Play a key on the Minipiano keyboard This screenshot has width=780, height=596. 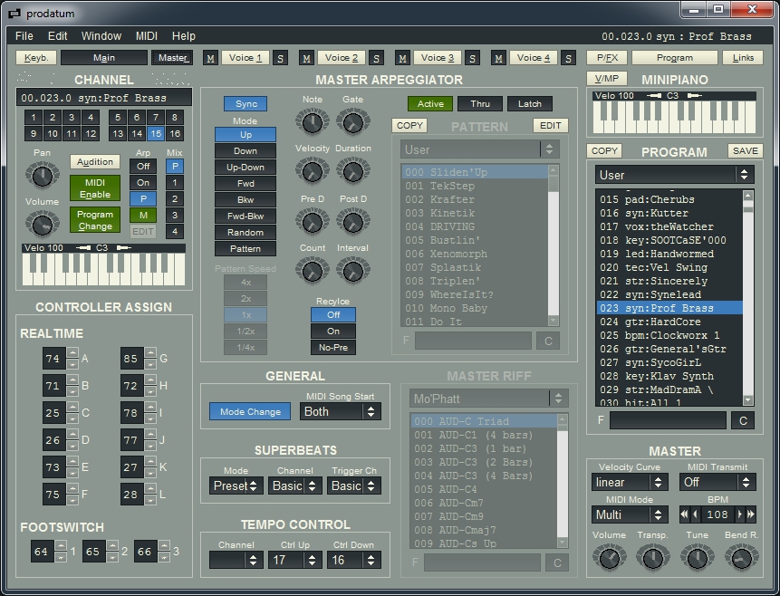675,118
